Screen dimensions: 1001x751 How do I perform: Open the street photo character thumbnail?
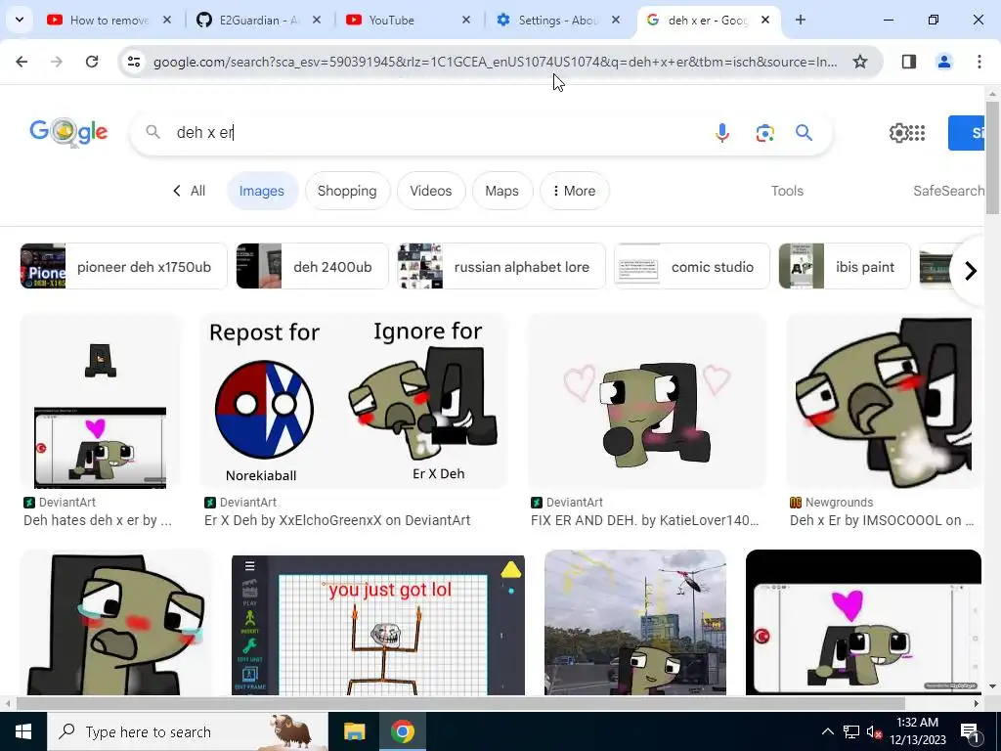[x=635, y=623]
